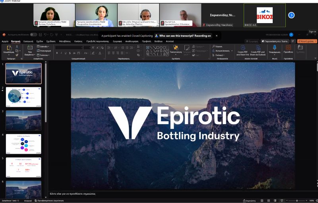The image size is (318, 203).
Task: Toggle the AutoSave (Αυτόματη αποθήκευση) switch
Action: [x=33, y=35]
